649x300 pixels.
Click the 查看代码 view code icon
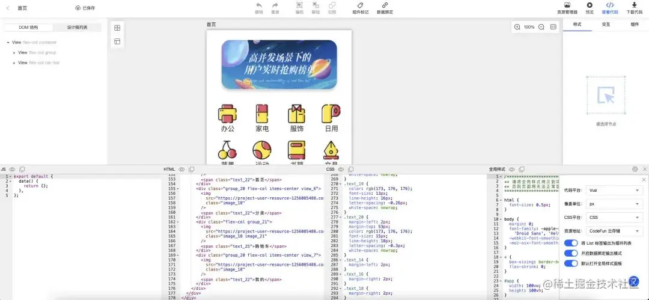(x=610, y=5)
